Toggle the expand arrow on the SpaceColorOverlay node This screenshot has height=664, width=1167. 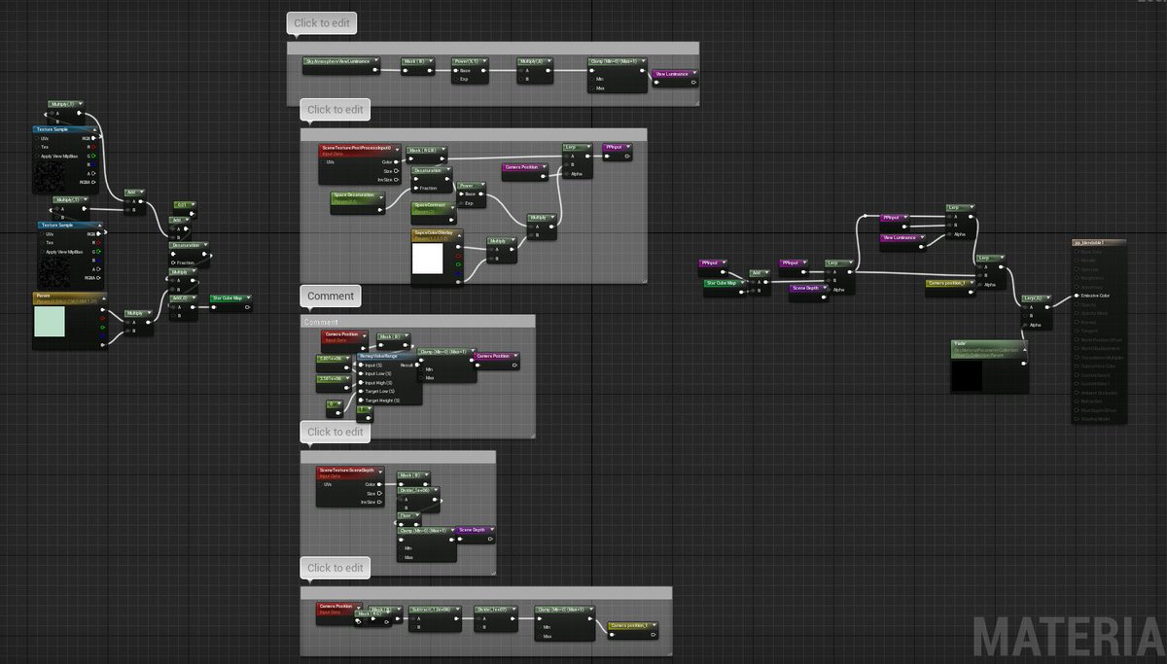coord(460,235)
